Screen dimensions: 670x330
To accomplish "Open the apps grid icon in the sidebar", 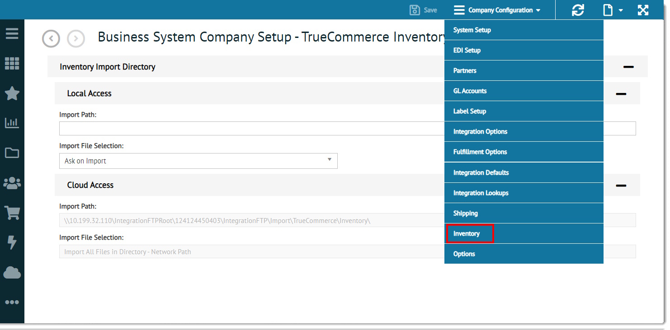I will [x=12, y=64].
